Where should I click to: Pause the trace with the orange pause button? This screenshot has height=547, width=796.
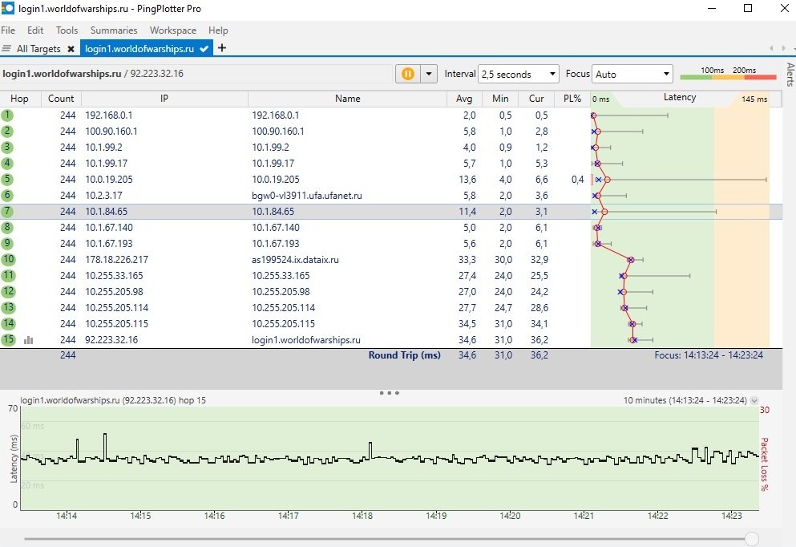point(408,74)
